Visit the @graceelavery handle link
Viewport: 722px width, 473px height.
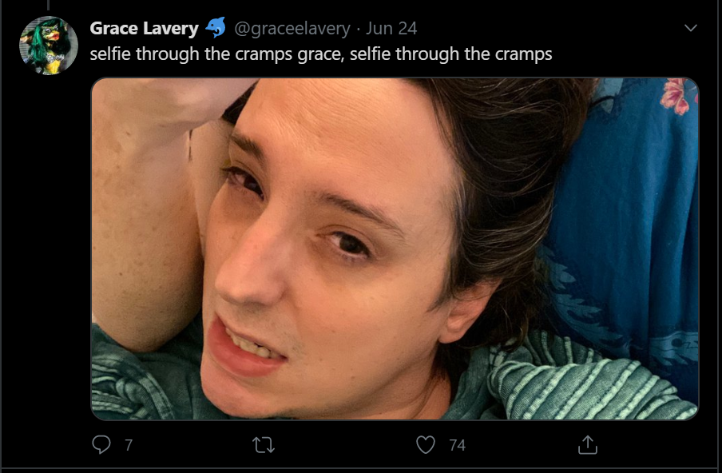[x=292, y=29]
